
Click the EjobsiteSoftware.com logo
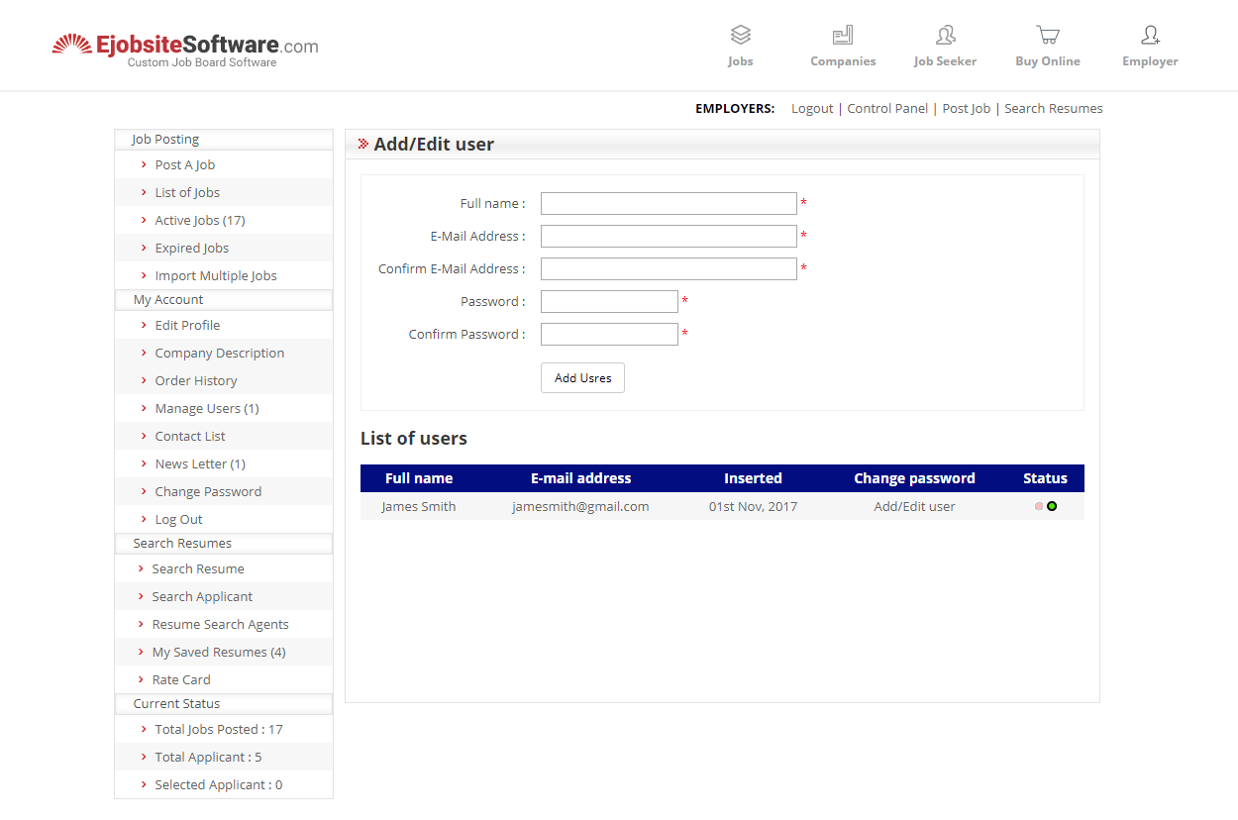point(185,50)
